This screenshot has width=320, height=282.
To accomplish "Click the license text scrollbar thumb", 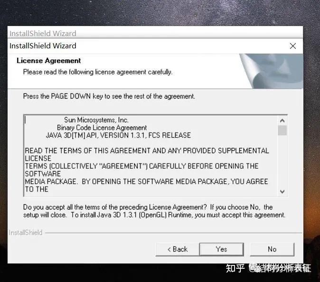I will tap(282, 130).
